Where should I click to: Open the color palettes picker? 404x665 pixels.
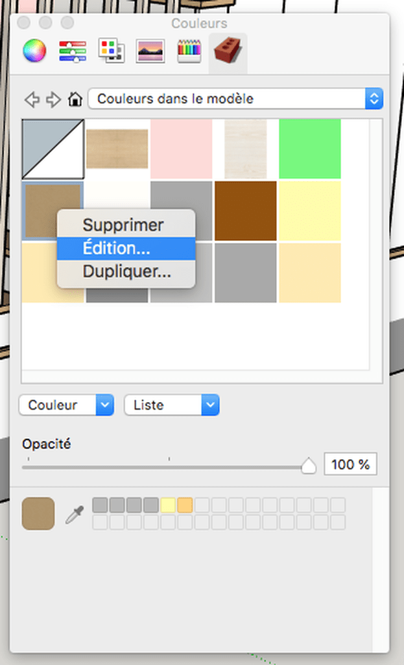[x=112, y=51]
